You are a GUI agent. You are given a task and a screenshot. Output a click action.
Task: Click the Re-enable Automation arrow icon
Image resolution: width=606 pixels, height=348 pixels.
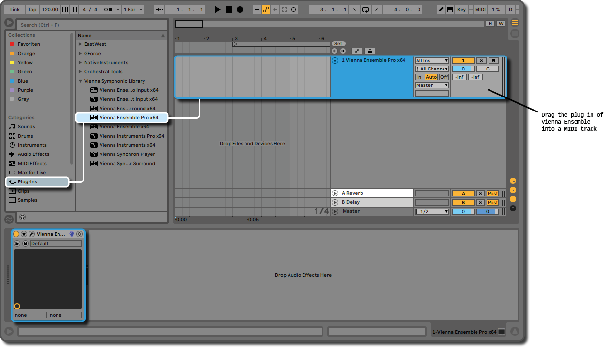(275, 9)
